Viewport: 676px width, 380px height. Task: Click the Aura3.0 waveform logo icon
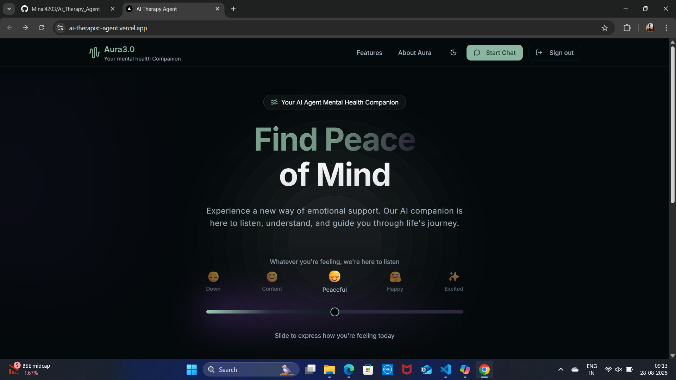94,53
